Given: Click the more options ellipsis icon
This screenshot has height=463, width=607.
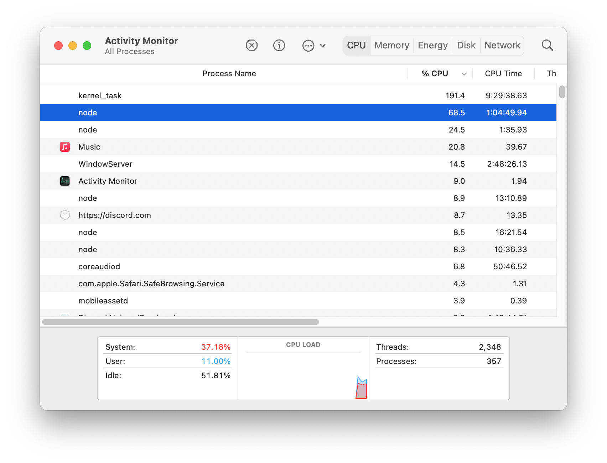Looking at the screenshot, I should [308, 45].
